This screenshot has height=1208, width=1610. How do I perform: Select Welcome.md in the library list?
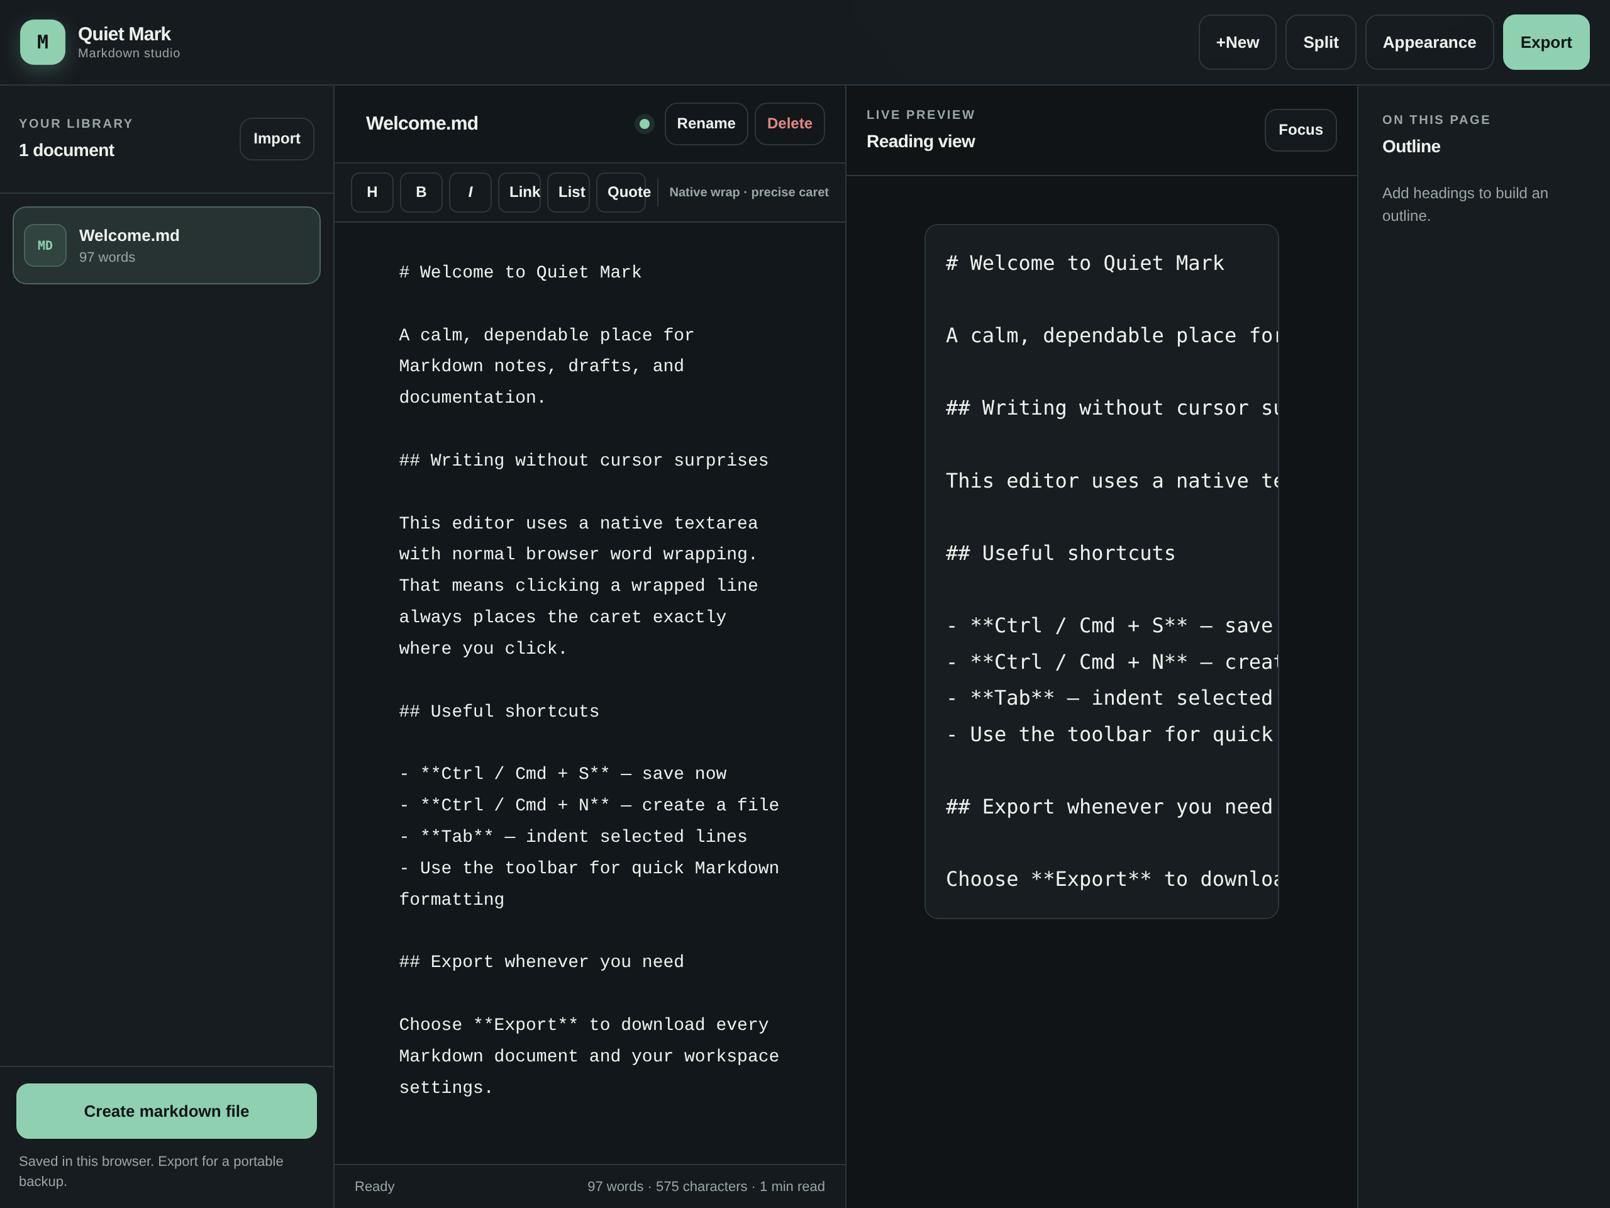click(167, 245)
